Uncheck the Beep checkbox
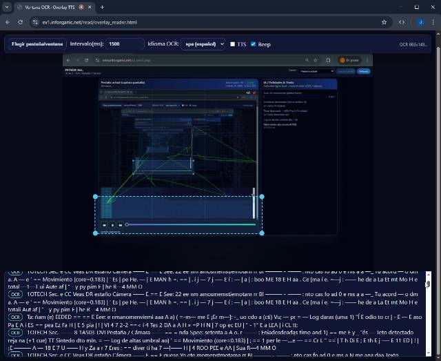 click(253, 44)
